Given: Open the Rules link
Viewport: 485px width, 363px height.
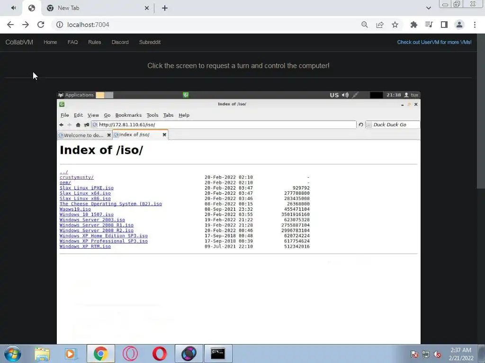Looking at the screenshot, I should [94, 42].
